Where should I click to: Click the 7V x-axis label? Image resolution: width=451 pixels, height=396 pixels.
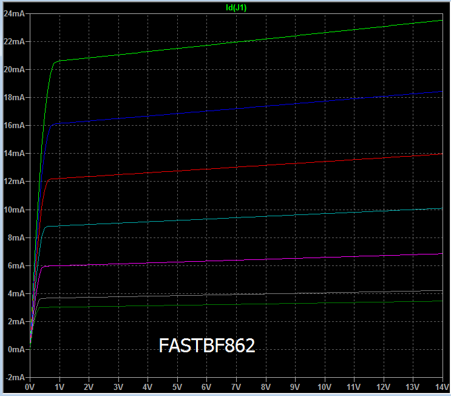[x=236, y=387]
